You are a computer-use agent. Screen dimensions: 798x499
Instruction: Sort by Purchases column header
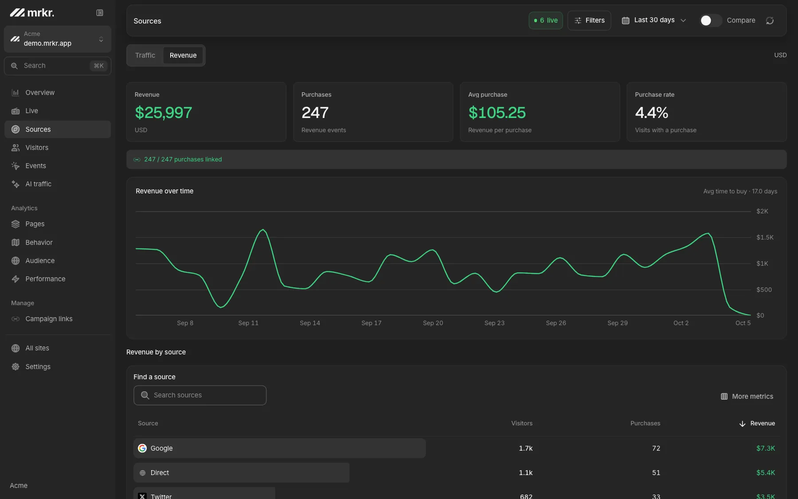(x=645, y=424)
